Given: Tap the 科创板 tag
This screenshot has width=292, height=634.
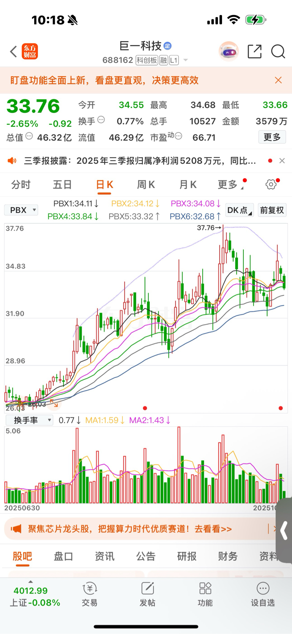Looking at the screenshot, I should click(x=147, y=60).
